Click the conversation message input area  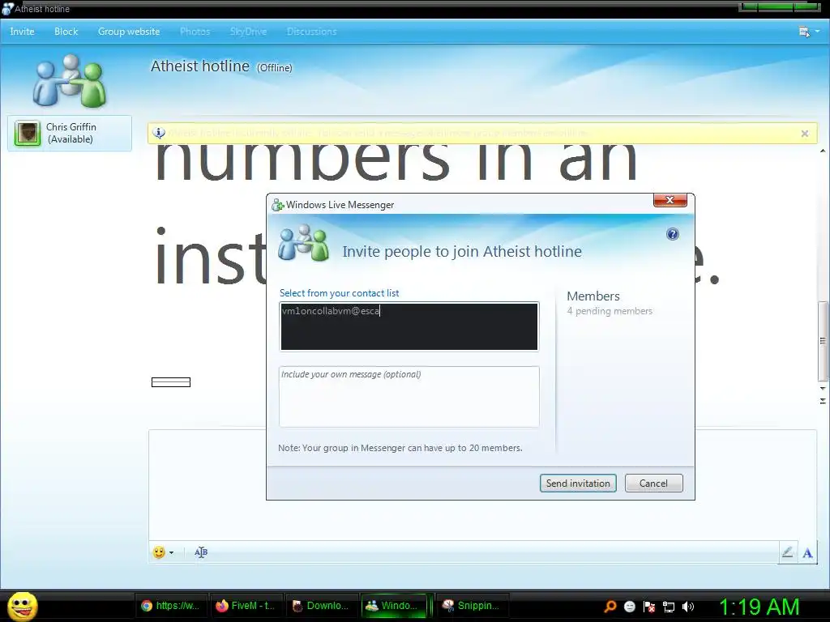pos(481,486)
